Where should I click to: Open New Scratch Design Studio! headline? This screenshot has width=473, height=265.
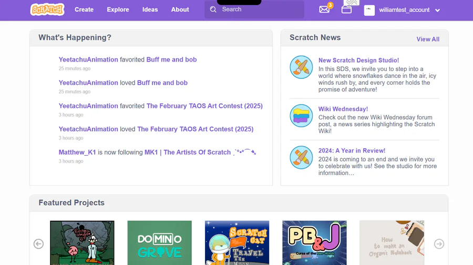coord(358,60)
